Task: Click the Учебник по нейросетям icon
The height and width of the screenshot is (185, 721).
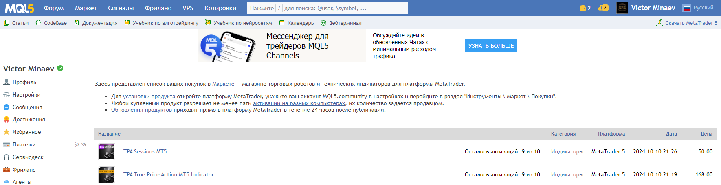Action: click(x=208, y=23)
